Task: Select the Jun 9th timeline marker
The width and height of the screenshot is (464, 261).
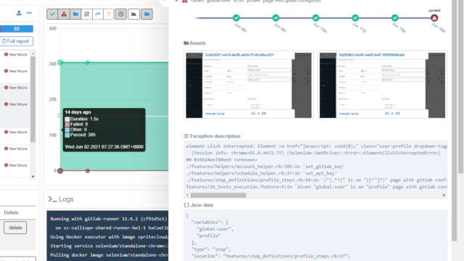Action: coord(275,17)
